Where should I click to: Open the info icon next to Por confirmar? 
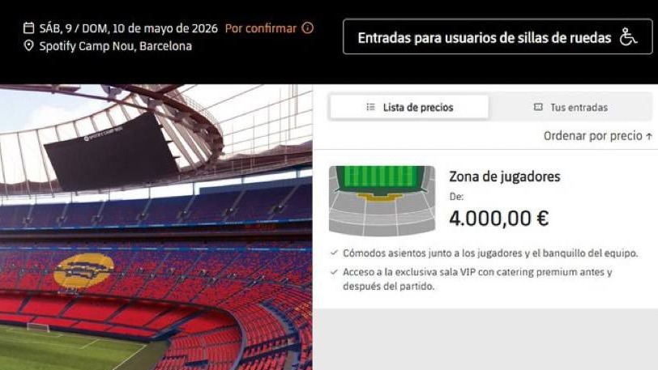click(308, 28)
